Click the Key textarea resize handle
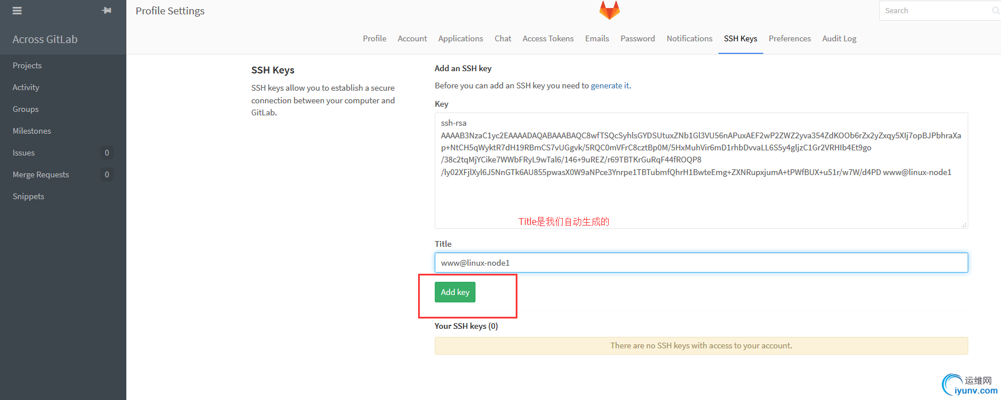The image size is (1001, 400). (x=964, y=225)
